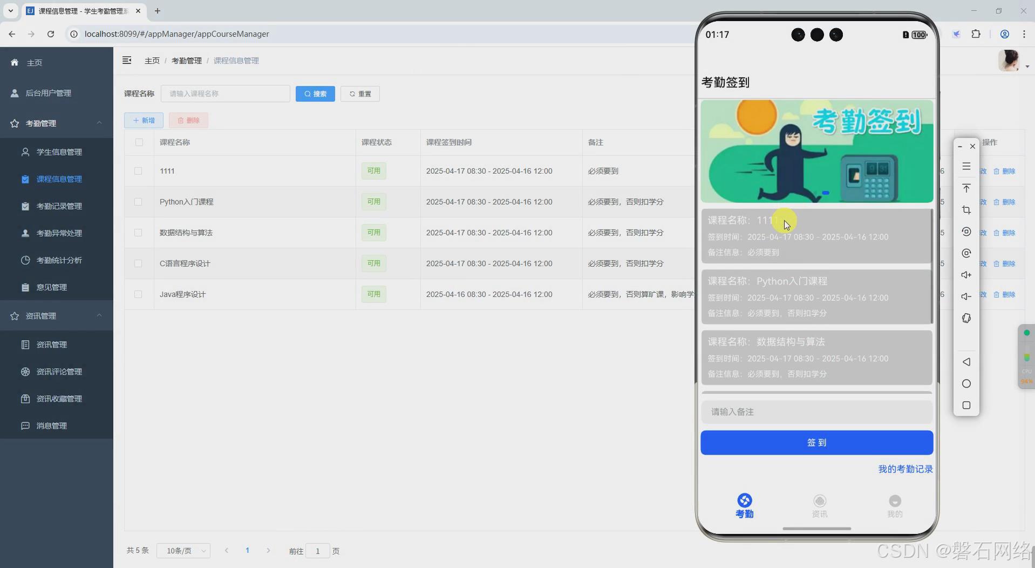
Task: Click emulator pin-to-top arrow icon
Action: [x=966, y=188]
